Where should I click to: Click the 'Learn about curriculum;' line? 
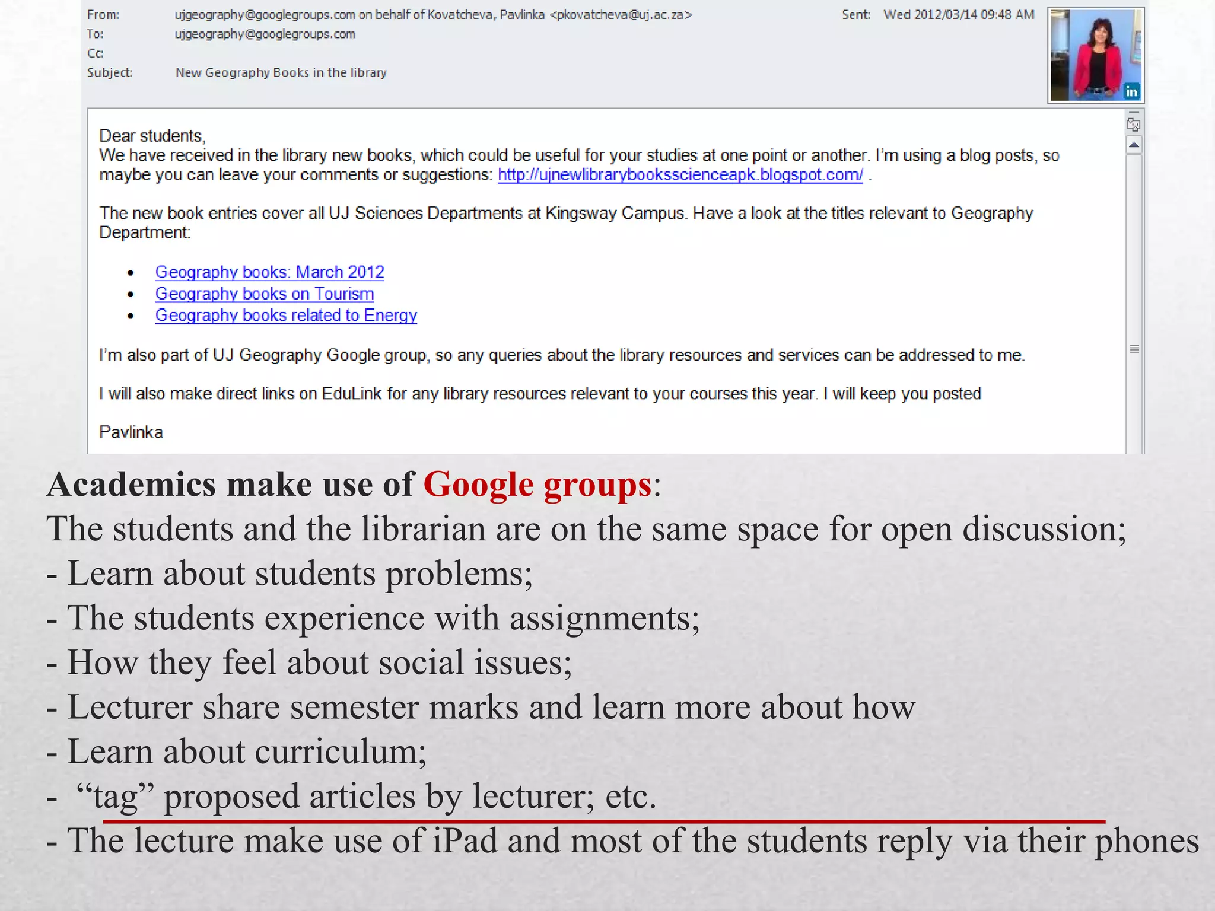click(x=237, y=751)
